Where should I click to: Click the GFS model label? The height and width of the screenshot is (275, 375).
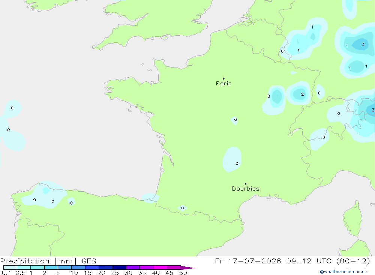click(x=89, y=261)
